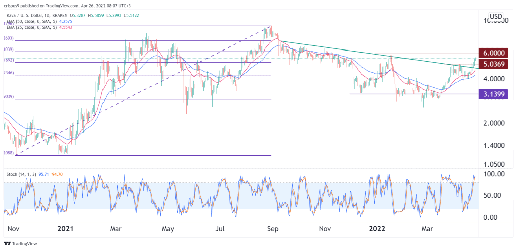Click the TradingView logo at bottom left
Screen dimensions: 517x250
tap(20, 244)
